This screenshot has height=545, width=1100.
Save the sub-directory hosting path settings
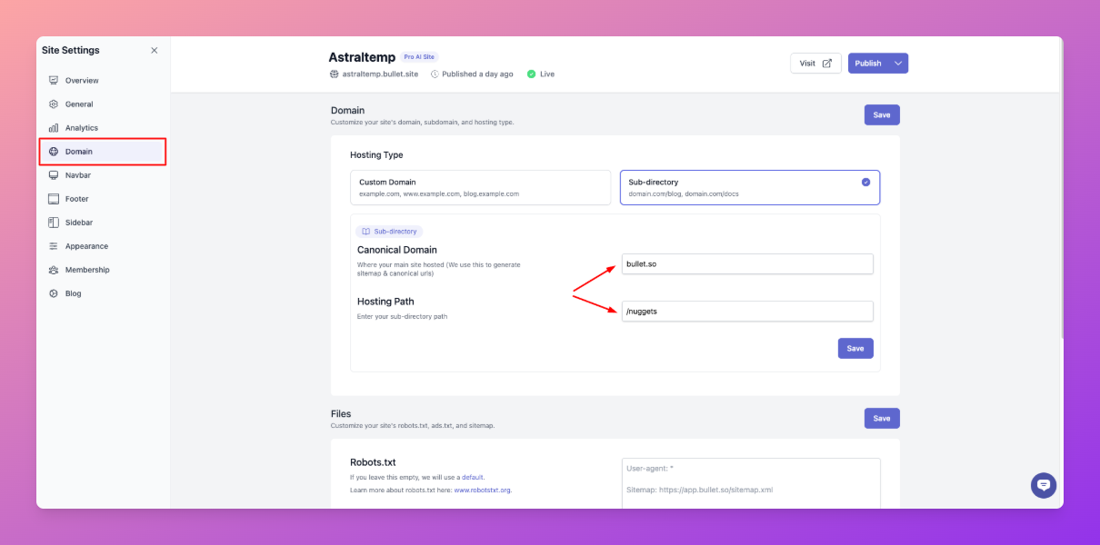tap(855, 349)
